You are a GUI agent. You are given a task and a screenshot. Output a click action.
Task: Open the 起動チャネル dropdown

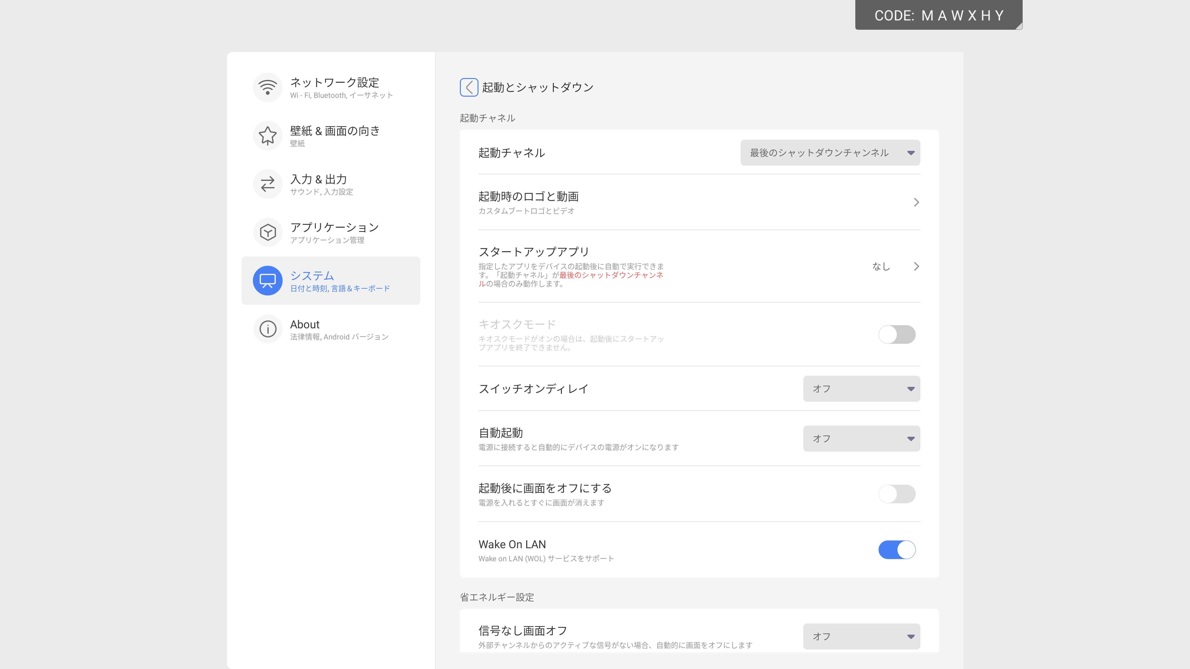(x=830, y=153)
